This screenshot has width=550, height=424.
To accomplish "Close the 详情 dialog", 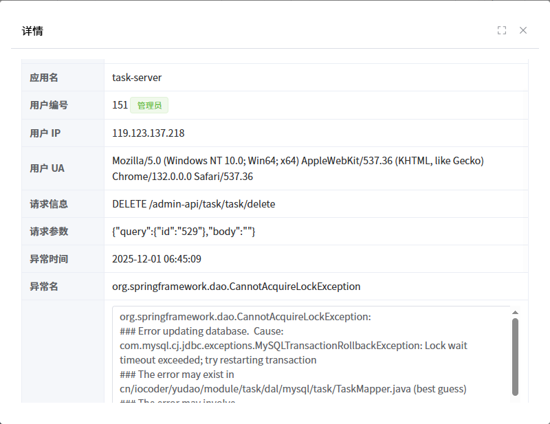I will coord(523,30).
